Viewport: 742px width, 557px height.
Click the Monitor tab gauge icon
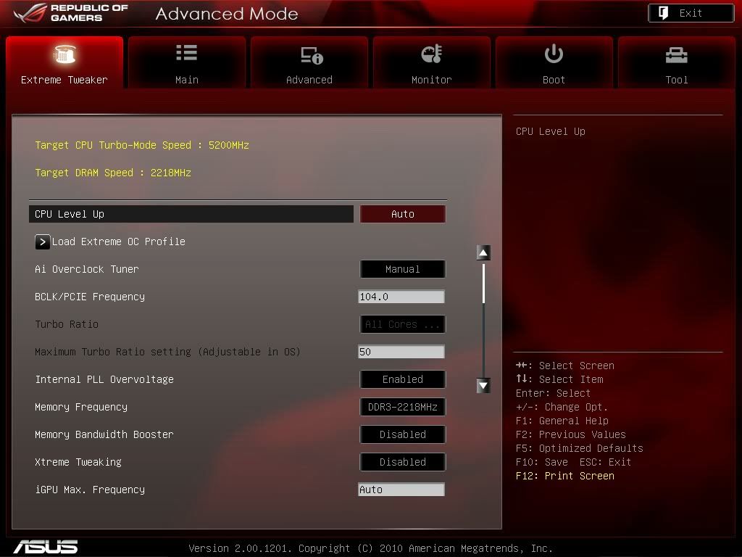[431, 54]
